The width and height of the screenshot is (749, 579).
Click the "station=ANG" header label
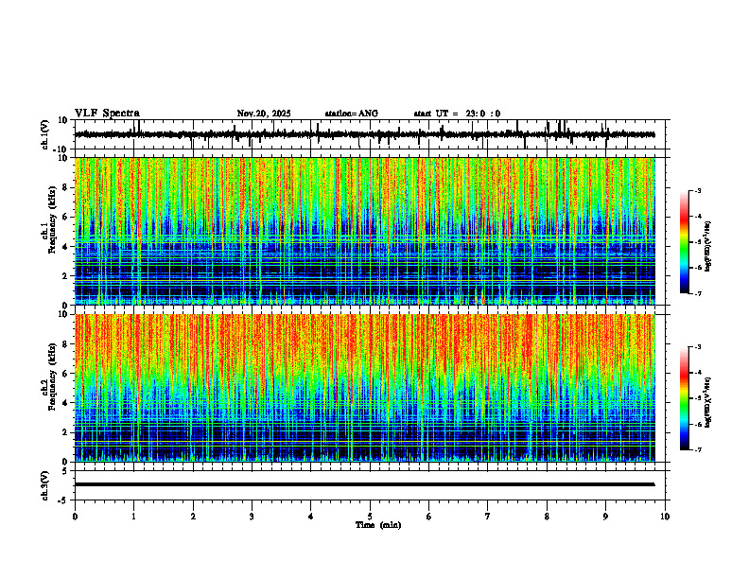pos(352,114)
